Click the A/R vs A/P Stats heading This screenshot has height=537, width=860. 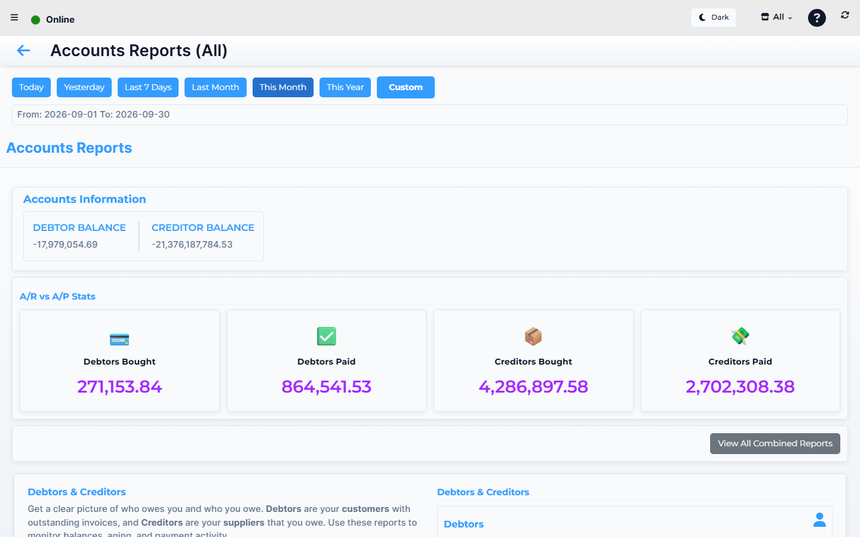tap(57, 297)
